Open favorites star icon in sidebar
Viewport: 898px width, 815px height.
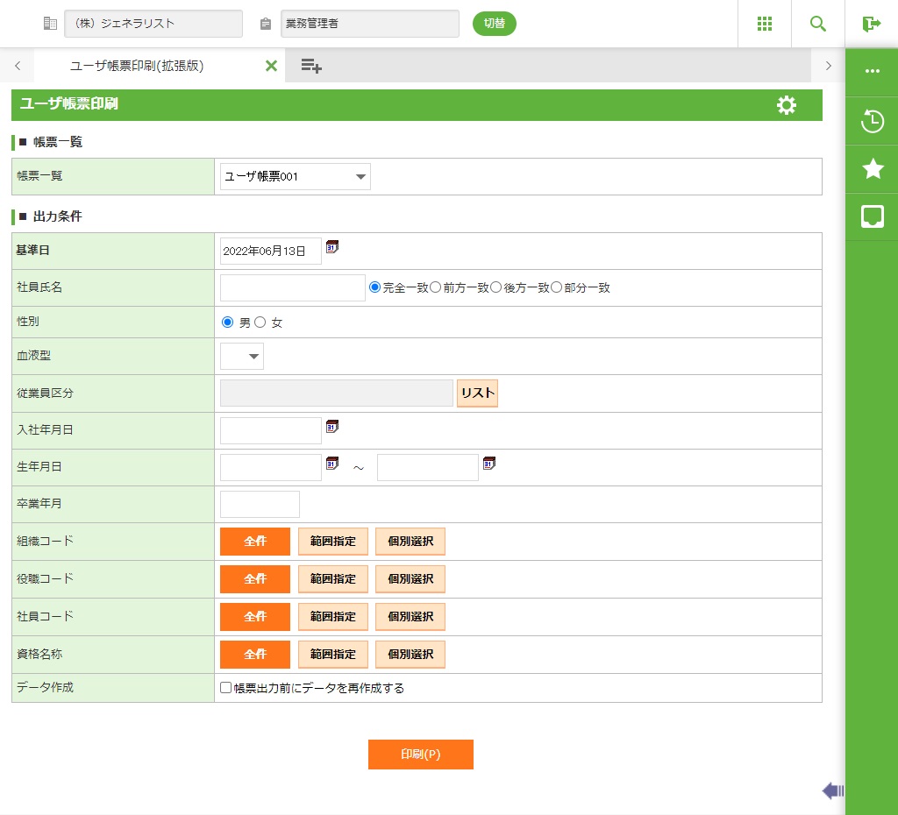click(872, 168)
